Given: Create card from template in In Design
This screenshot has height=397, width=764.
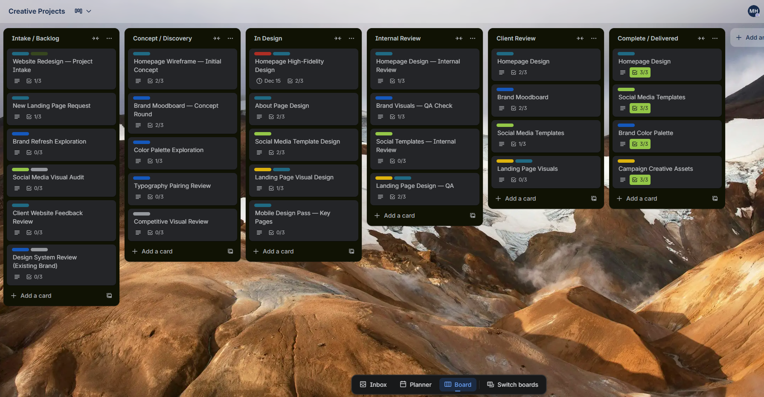Looking at the screenshot, I should point(351,251).
